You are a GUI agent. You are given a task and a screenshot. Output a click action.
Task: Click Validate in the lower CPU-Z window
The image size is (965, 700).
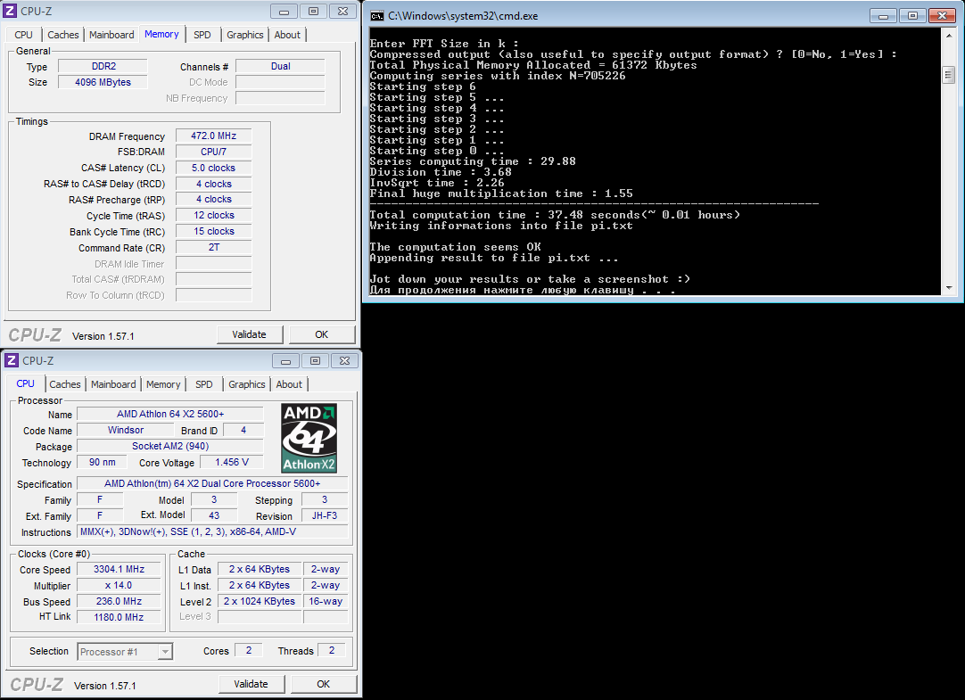point(252,684)
